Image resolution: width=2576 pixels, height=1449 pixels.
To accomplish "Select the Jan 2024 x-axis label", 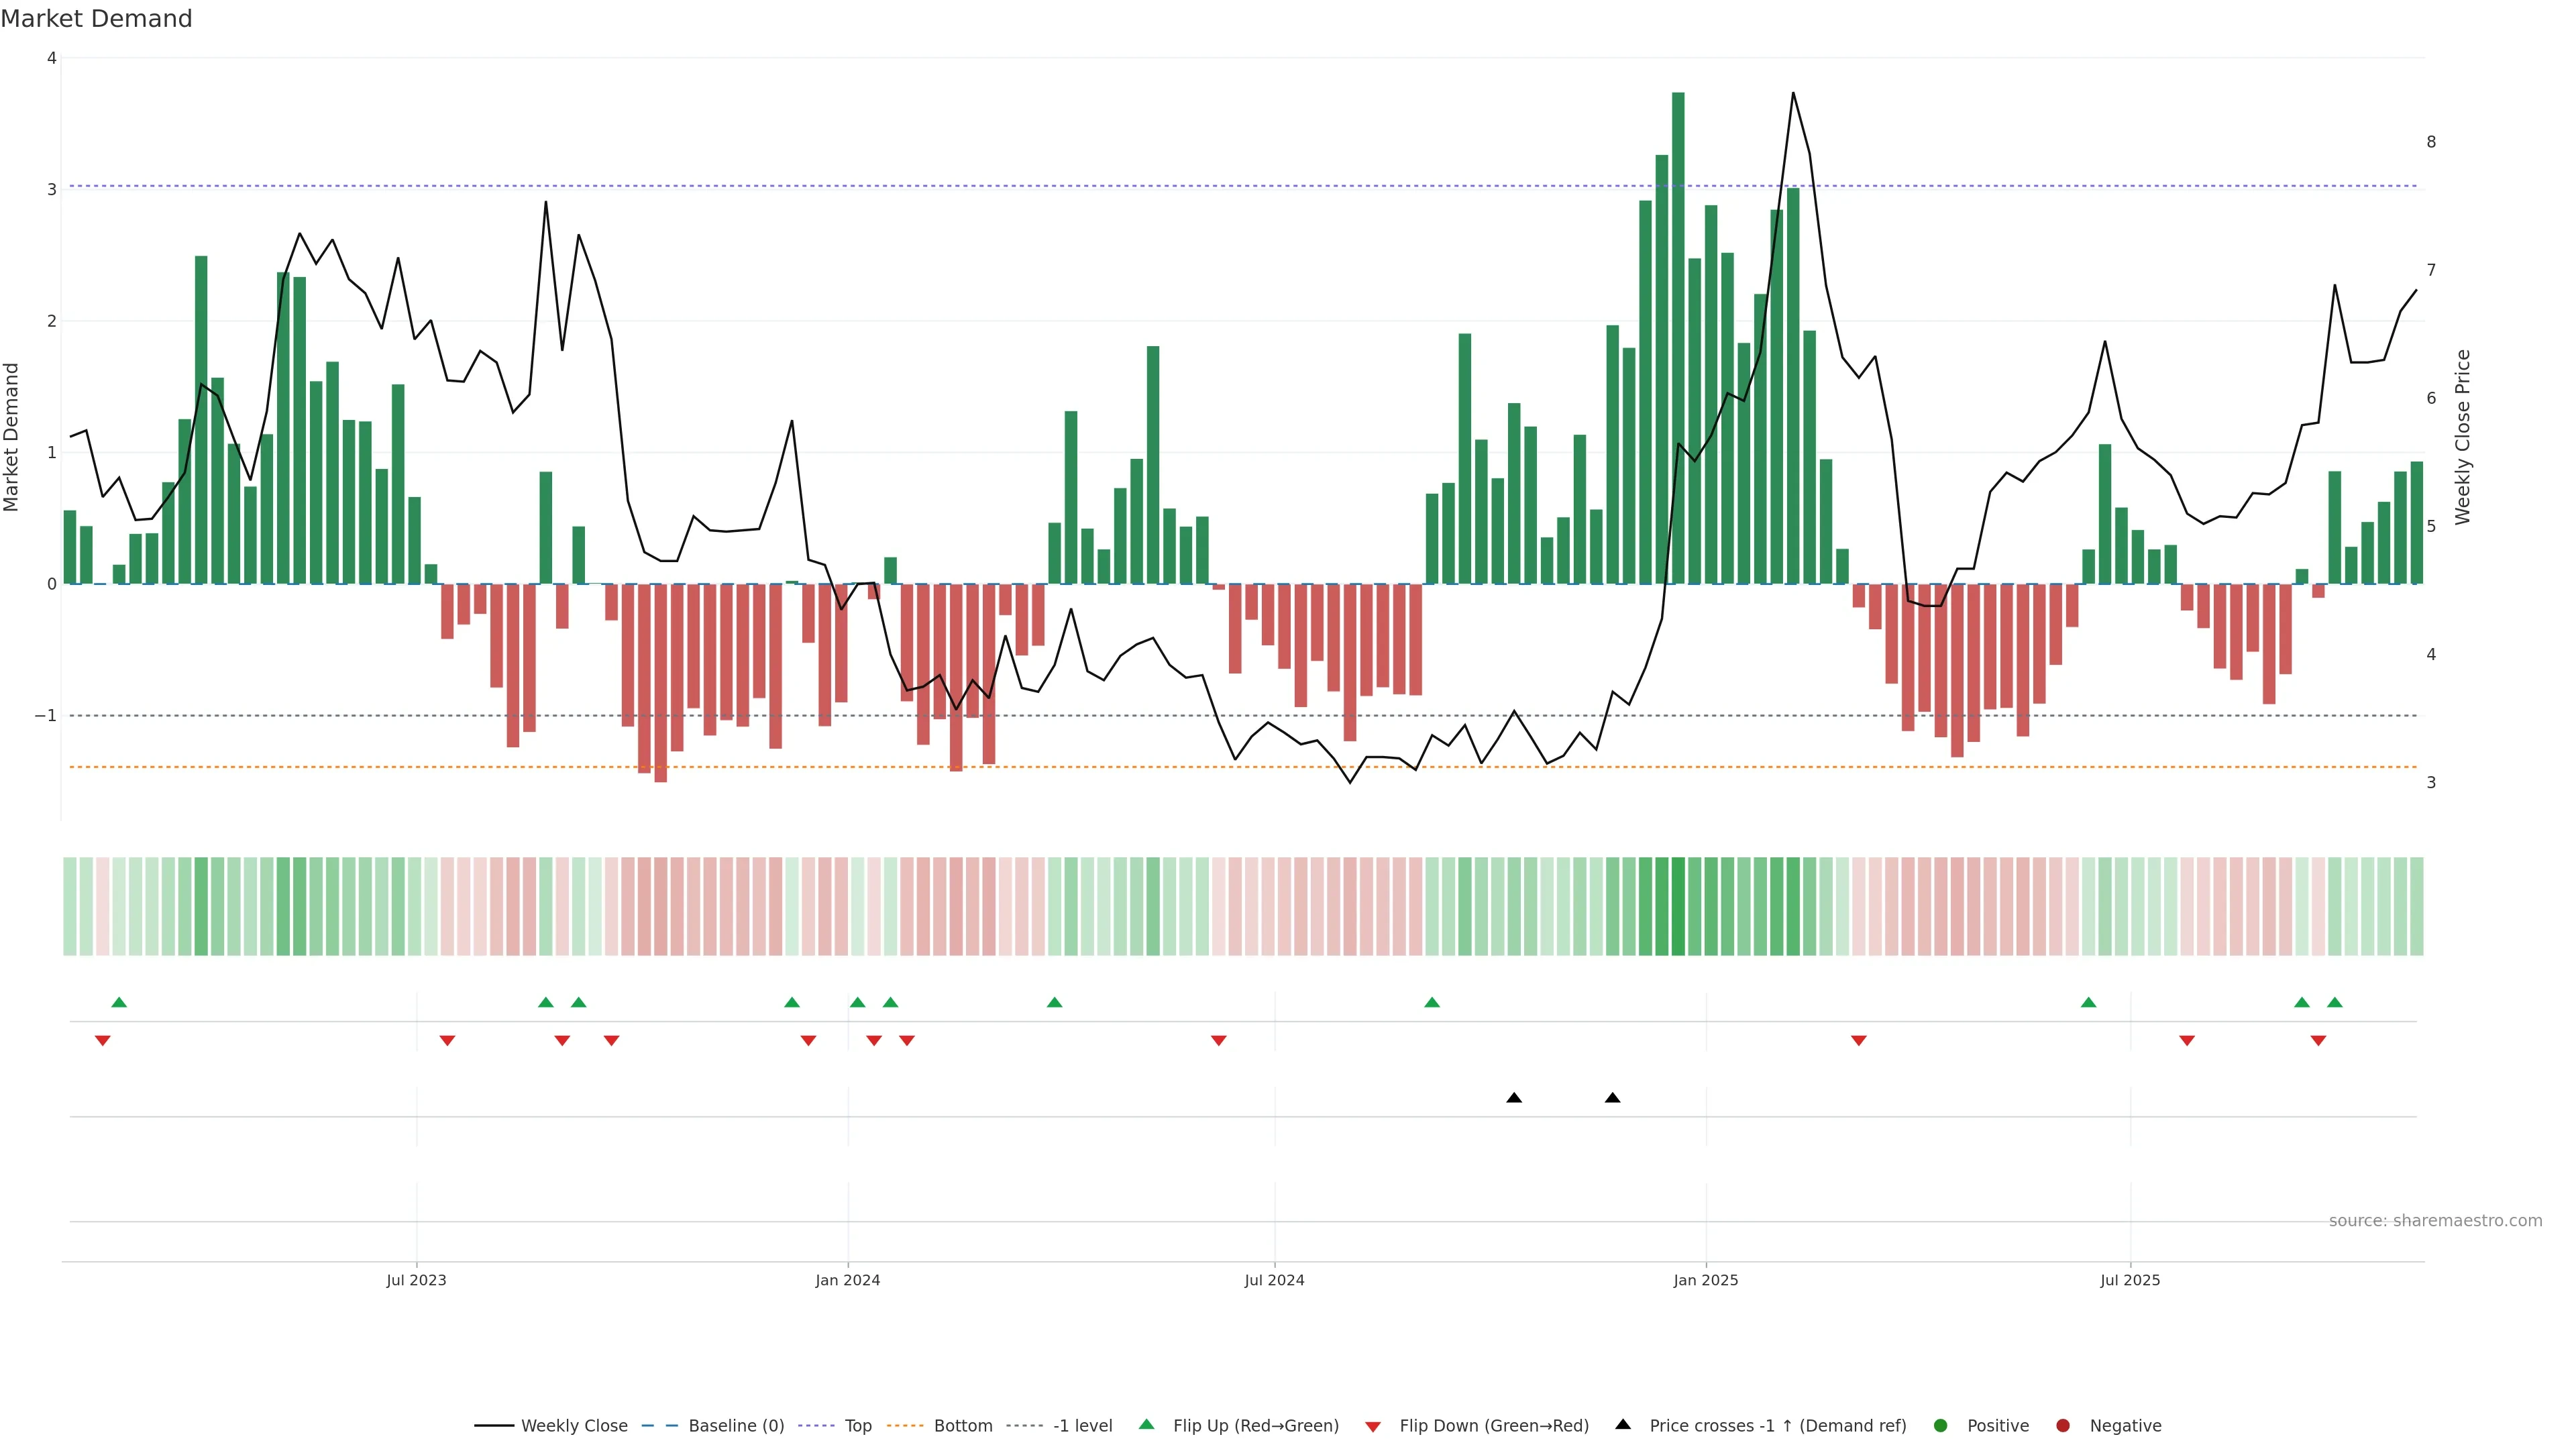I will pyautogui.click(x=847, y=1281).
